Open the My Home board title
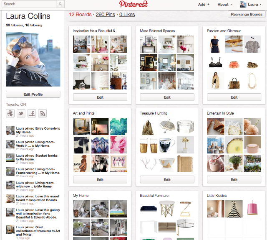Screen dimensions: 267x240 click(81, 196)
